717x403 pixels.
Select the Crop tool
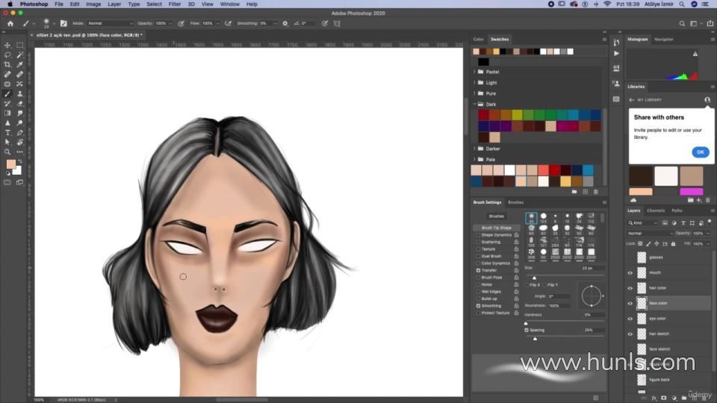point(7,65)
